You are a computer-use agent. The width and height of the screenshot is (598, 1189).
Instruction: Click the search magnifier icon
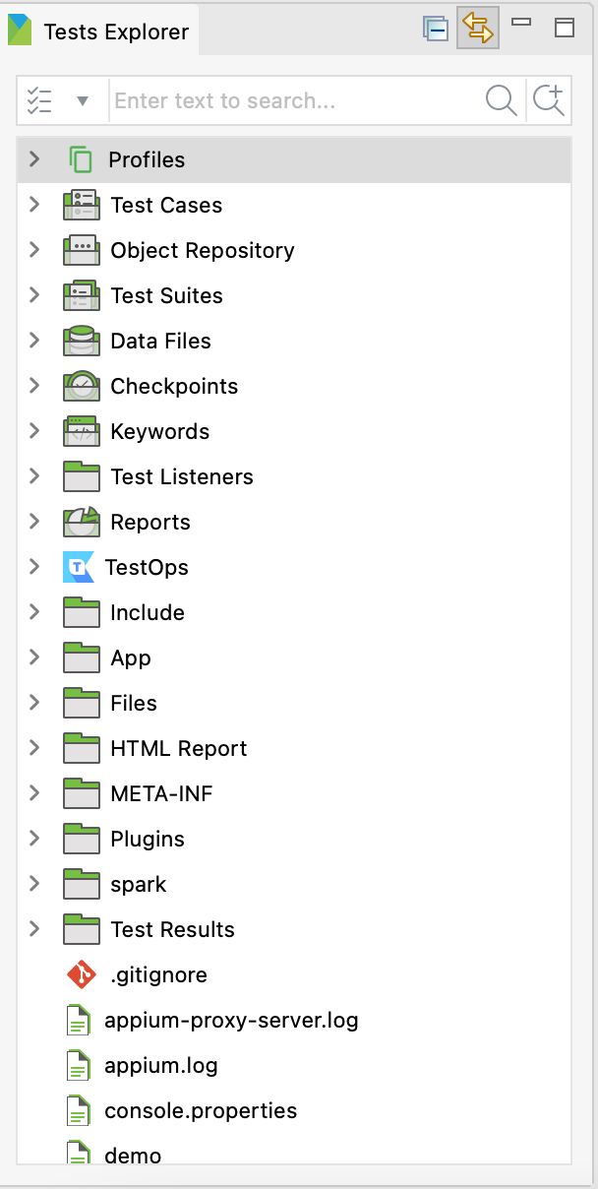pyautogui.click(x=501, y=100)
